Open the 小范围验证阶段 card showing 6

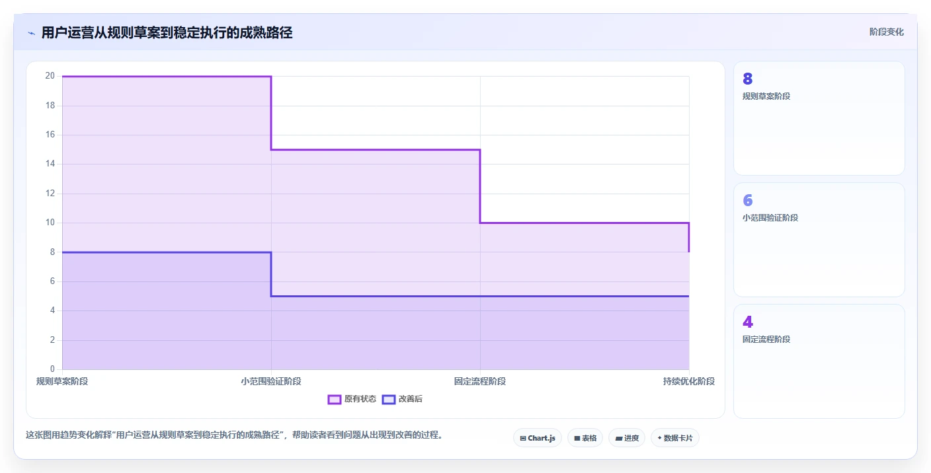(x=819, y=240)
